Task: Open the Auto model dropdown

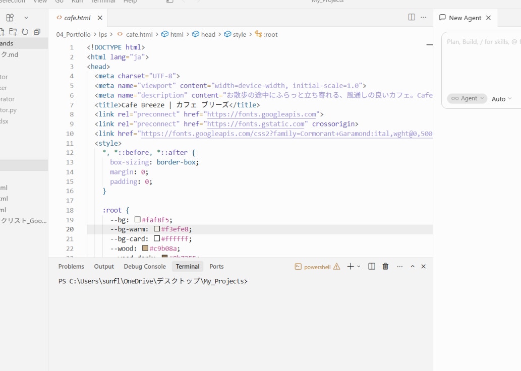Action: (x=502, y=99)
